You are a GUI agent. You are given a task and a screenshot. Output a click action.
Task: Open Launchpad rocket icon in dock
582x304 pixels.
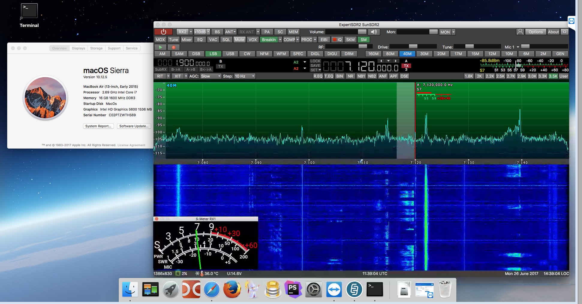[171, 289]
